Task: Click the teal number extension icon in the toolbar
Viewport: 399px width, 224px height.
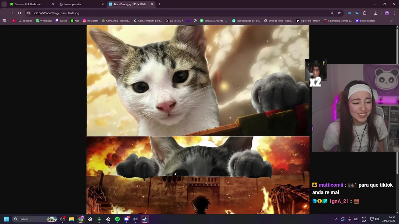Action: point(357,13)
